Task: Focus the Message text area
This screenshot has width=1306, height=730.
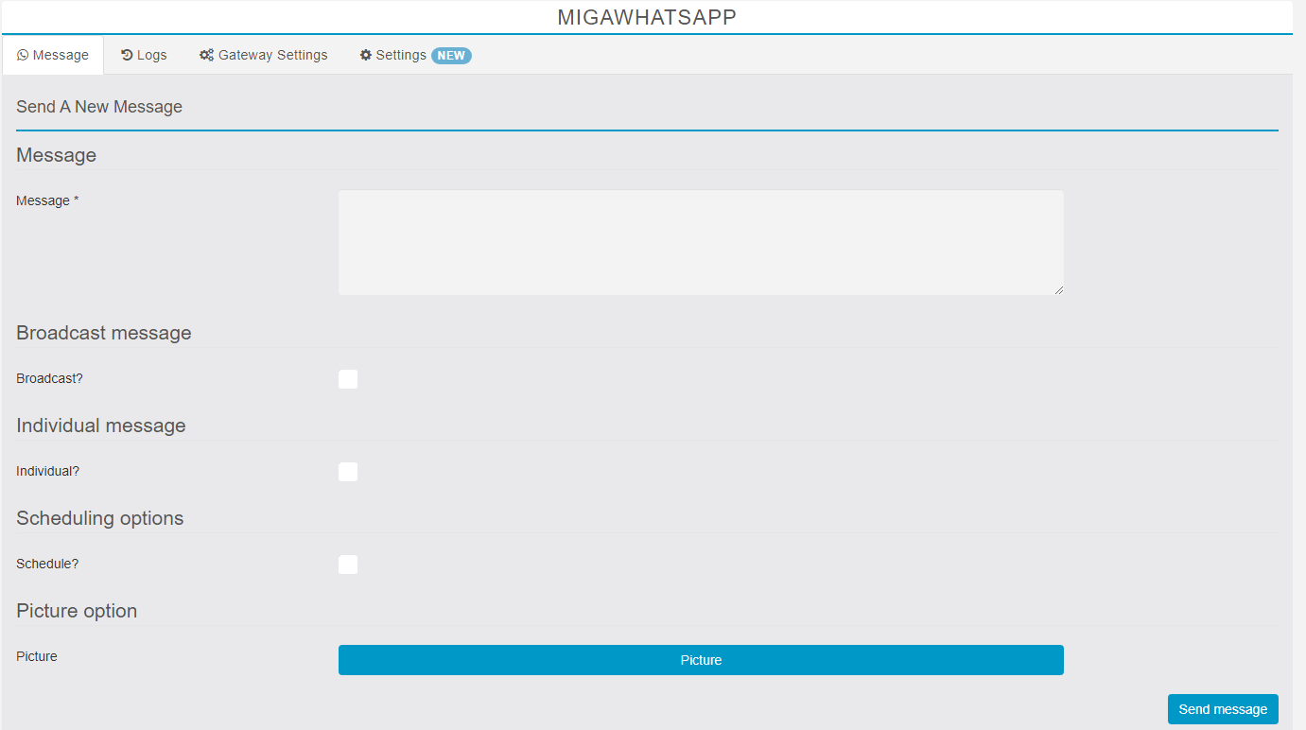Action: [x=701, y=242]
